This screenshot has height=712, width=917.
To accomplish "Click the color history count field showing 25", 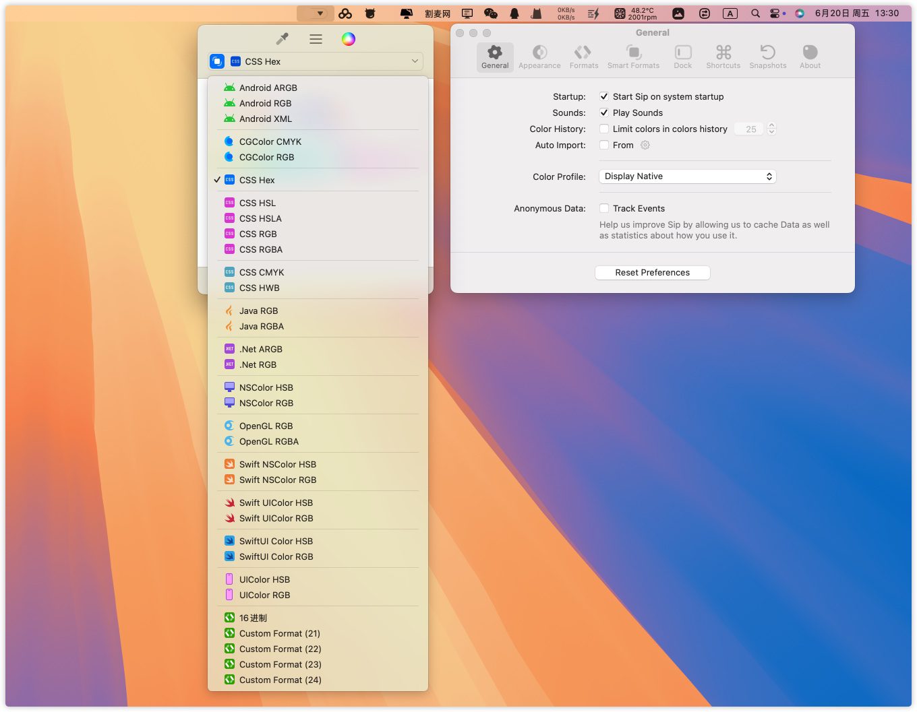I will click(x=750, y=129).
